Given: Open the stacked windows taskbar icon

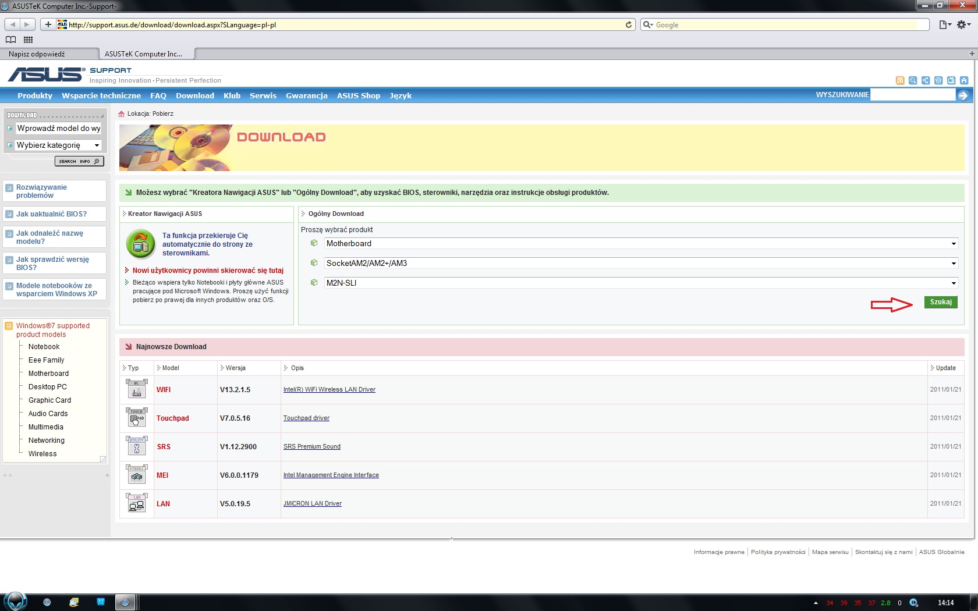Looking at the screenshot, I should pyautogui.click(x=74, y=602).
